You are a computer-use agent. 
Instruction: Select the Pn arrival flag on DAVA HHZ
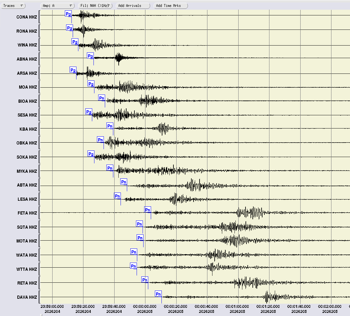[x=158, y=294]
